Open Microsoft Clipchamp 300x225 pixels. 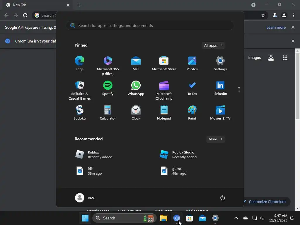click(x=164, y=90)
